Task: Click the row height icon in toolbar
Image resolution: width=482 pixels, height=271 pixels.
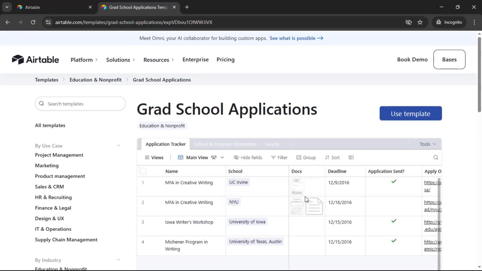Action: click(x=351, y=157)
